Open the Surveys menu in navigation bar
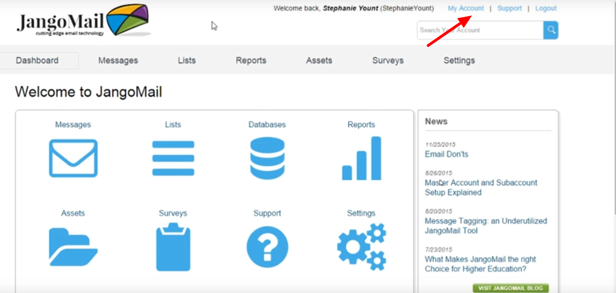Viewport: 616px width, 293px height. pyautogui.click(x=388, y=60)
